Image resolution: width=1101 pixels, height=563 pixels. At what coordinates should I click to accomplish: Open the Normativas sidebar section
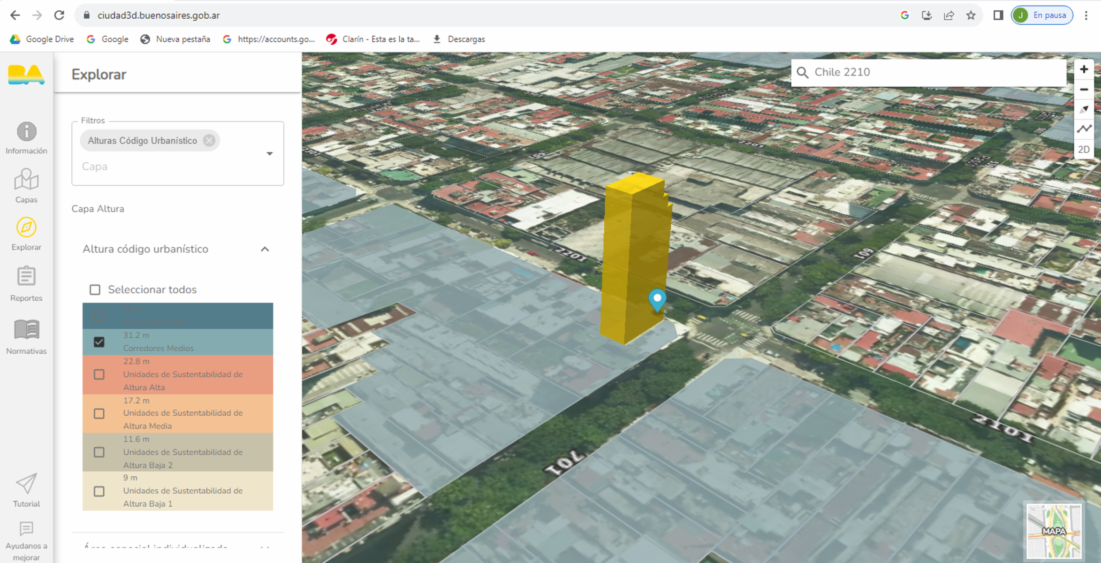click(26, 337)
